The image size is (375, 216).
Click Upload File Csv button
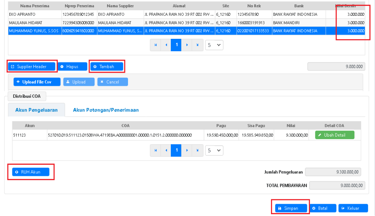[x=37, y=82]
